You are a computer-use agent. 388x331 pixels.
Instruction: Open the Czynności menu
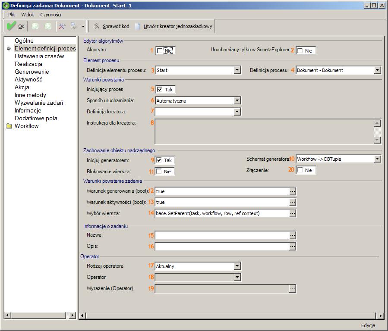(50, 15)
